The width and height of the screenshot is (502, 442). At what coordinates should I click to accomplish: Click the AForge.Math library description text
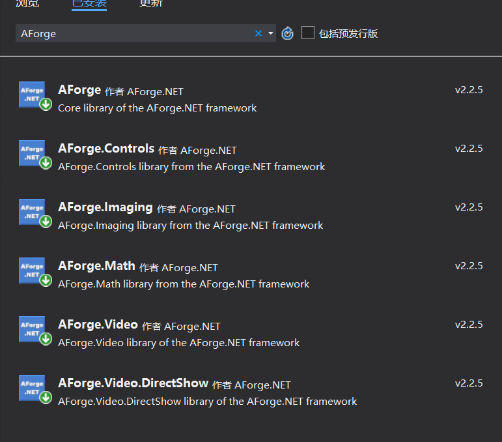184,284
